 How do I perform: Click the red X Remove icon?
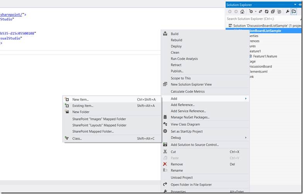point(165,164)
